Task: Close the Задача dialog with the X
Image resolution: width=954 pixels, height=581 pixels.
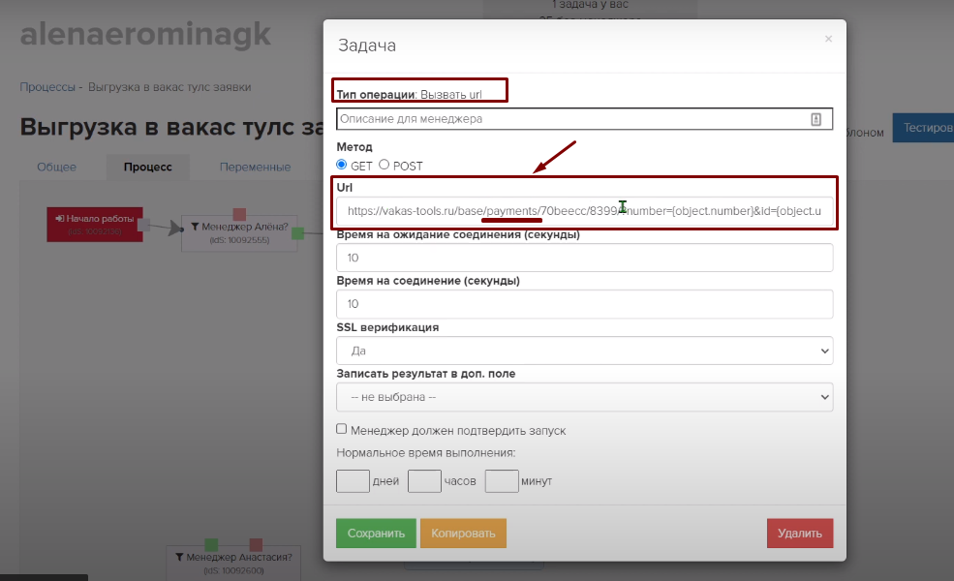Action: click(x=827, y=40)
